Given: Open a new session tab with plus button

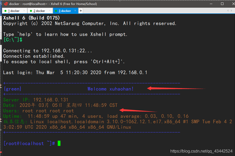Looking at the screenshot, I should (81, 11).
